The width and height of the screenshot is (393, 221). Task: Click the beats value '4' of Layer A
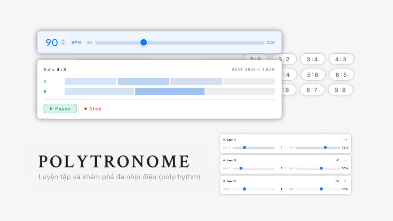[x=282, y=148]
